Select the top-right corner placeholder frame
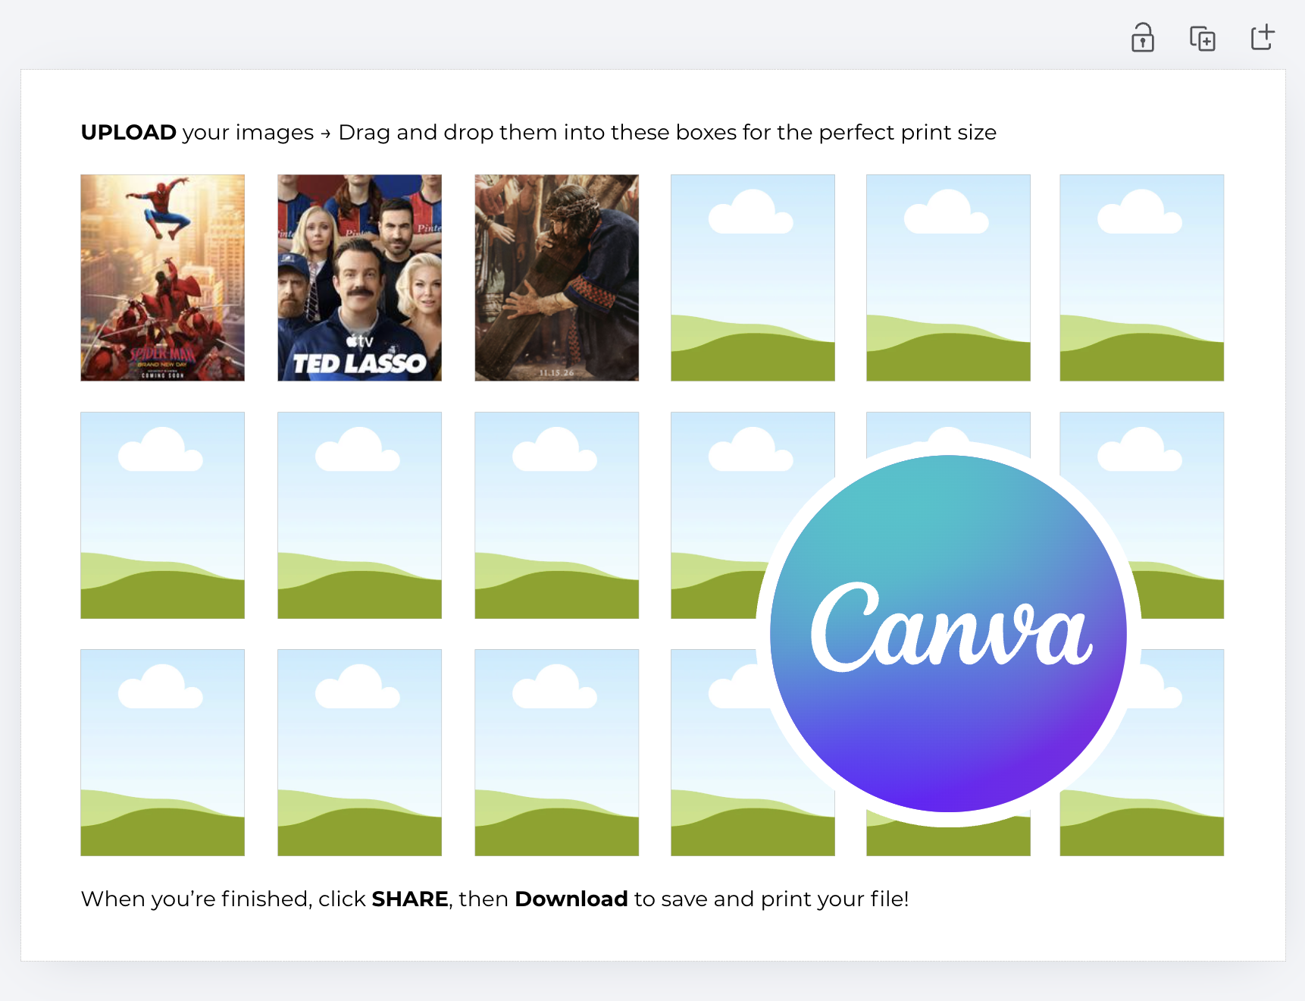 [x=1142, y=278]
